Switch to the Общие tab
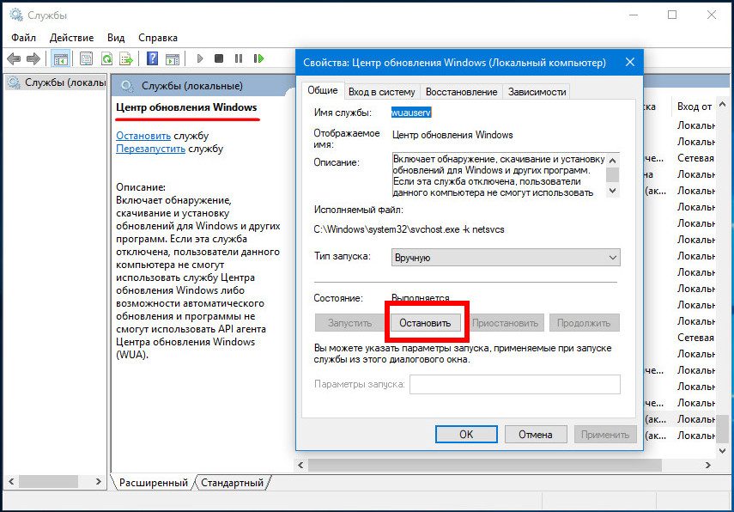 pos(323,90)
